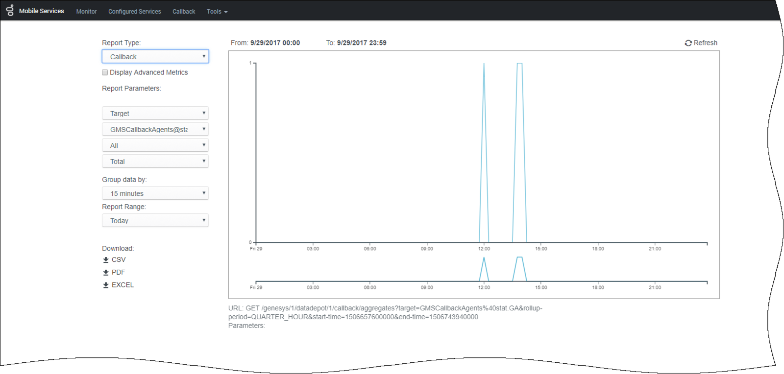Open the Callback navigation item
This screenshot has width=784, height=374.
click(184, 11)
